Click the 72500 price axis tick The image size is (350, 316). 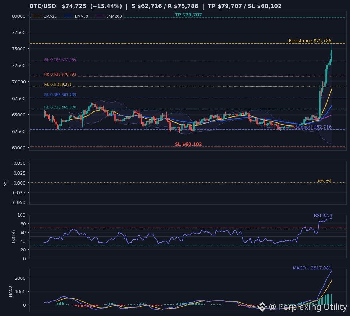coord(19,66)
